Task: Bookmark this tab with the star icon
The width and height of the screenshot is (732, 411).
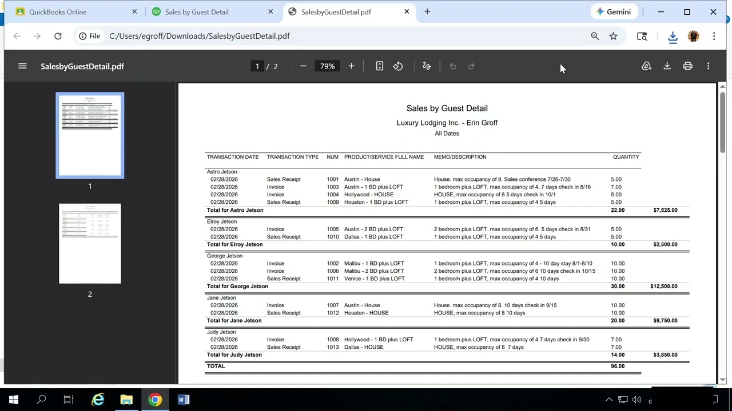Action: pyautogui.click(x=613, y=36)
